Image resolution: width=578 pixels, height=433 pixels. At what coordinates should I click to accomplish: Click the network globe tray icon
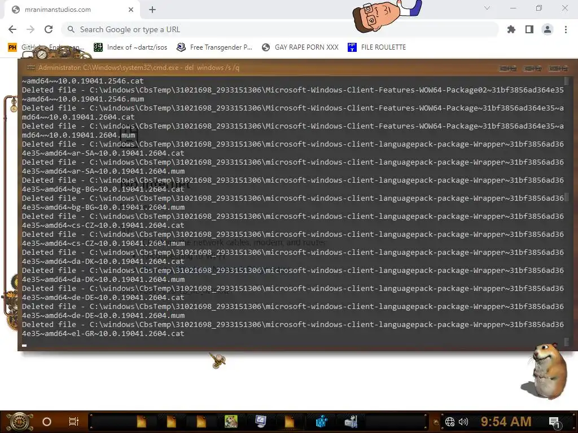coord(450,422)
